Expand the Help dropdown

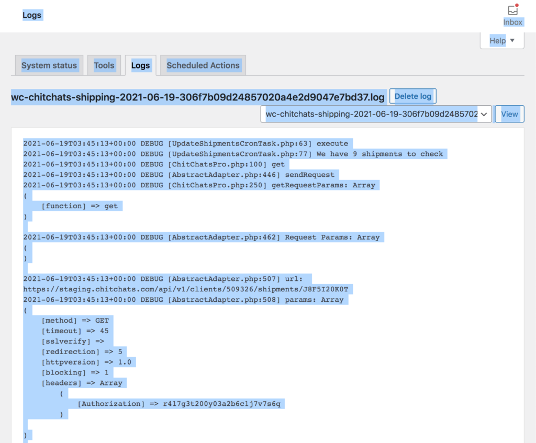502,41
